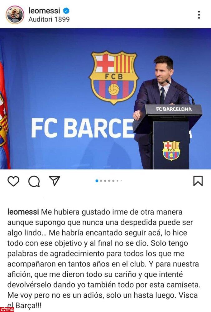
Task: Open the Auditori 1899 location
Action: (x=49, y=19)
